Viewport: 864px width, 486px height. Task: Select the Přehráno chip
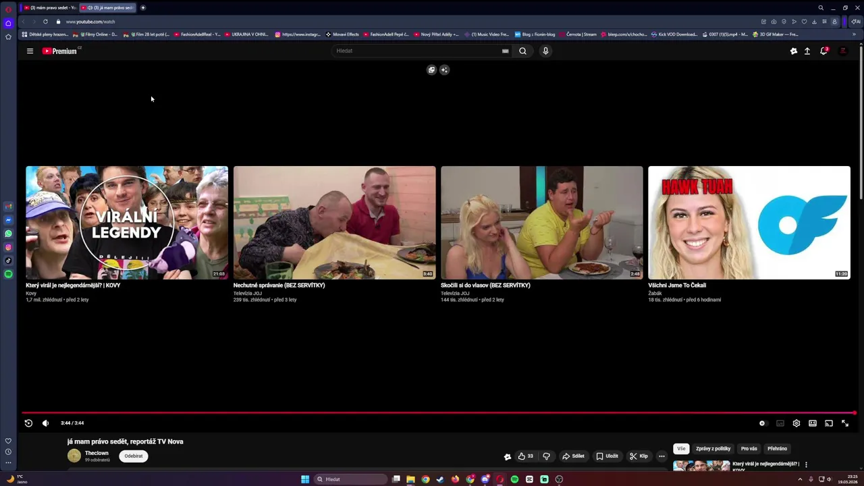coord(777,448)
